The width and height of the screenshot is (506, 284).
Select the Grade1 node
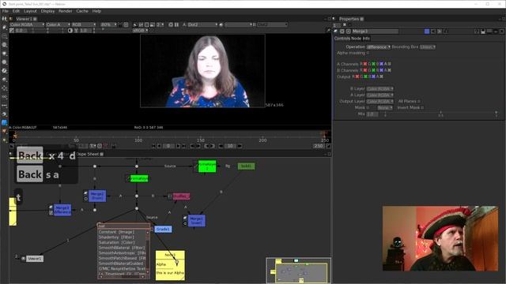(x=164, y=229)
